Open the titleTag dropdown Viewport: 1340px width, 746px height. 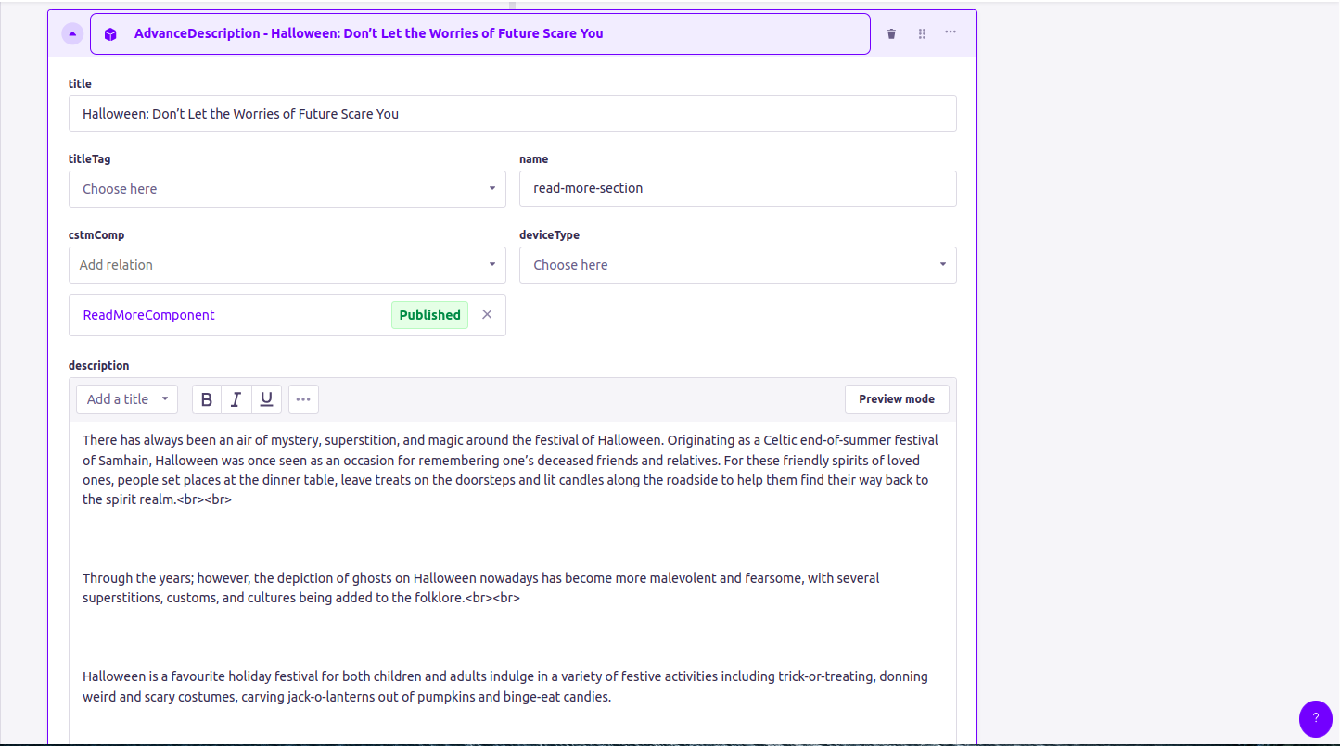pos(287,189)
